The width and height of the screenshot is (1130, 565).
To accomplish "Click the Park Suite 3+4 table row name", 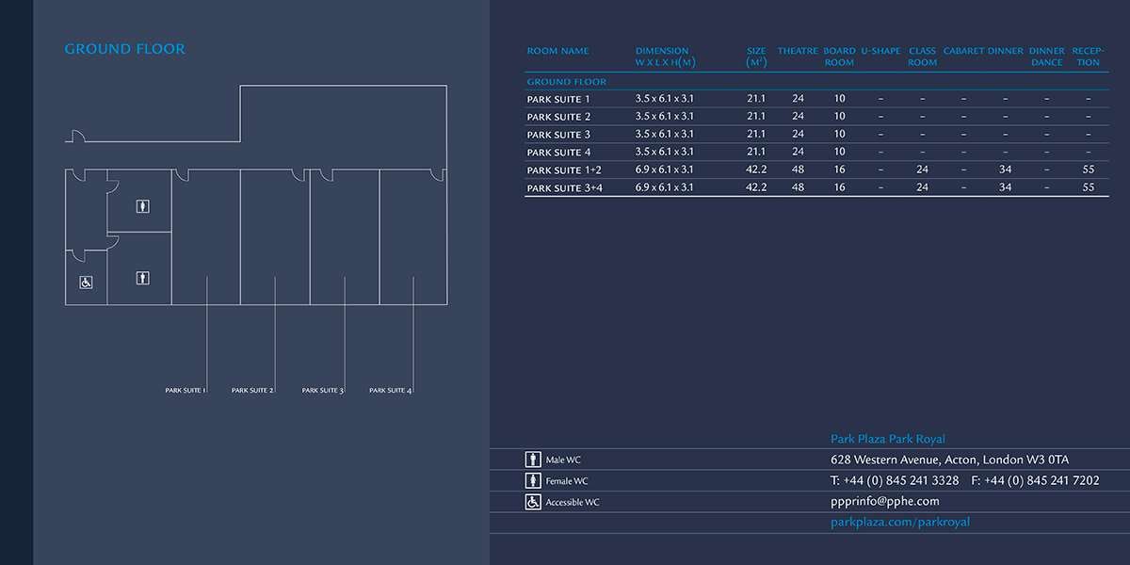I will pos(564,187).
